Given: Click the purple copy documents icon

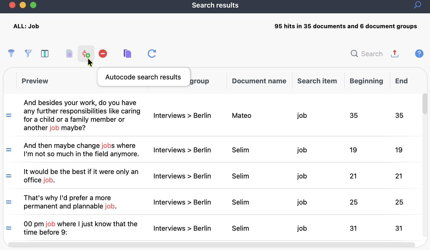Looking at the screenshot, I should (x=127, y=54).
